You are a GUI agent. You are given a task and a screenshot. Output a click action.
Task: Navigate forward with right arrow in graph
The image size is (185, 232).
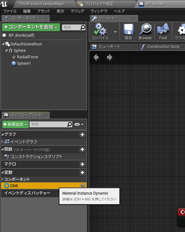pos(110,57)
